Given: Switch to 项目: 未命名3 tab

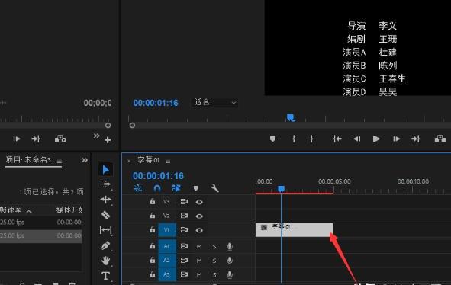Looking at the screenshot, I should click(28, 160).
